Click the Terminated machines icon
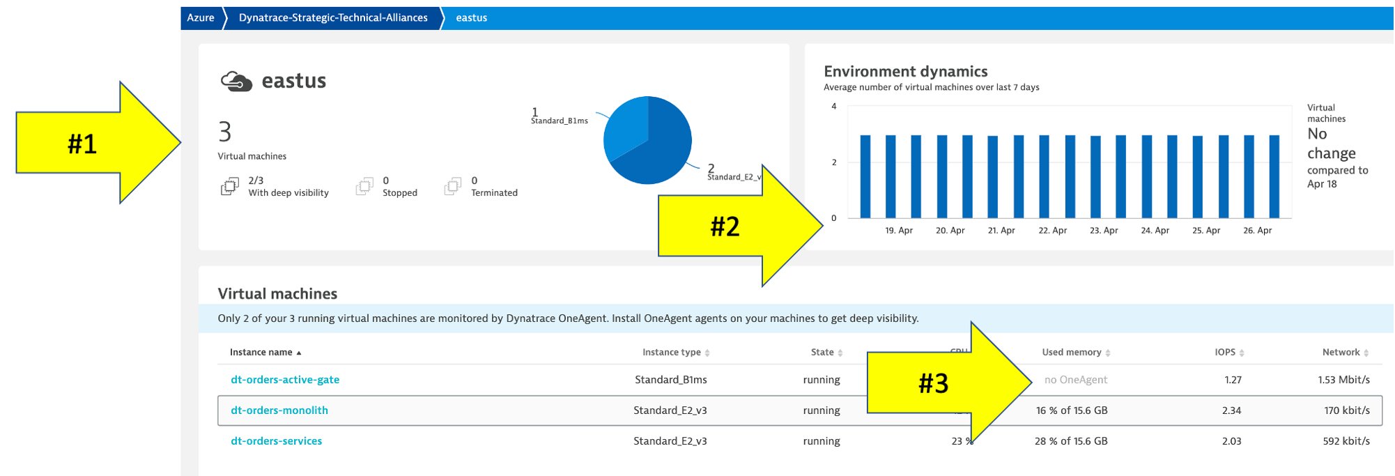1395x476 pixels. pos(452,187)
